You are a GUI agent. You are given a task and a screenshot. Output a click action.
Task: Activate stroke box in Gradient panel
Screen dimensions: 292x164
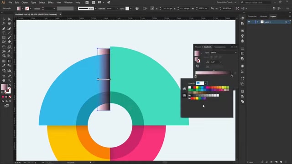click(x=198, y=61)
